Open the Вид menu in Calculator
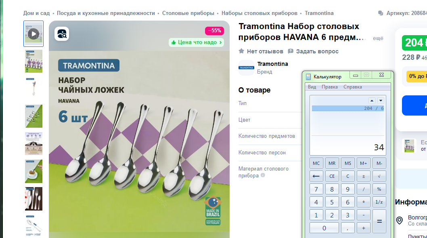The height and width of the screenshot is (238, 427). pyautogui.click(x=312, y=87)
